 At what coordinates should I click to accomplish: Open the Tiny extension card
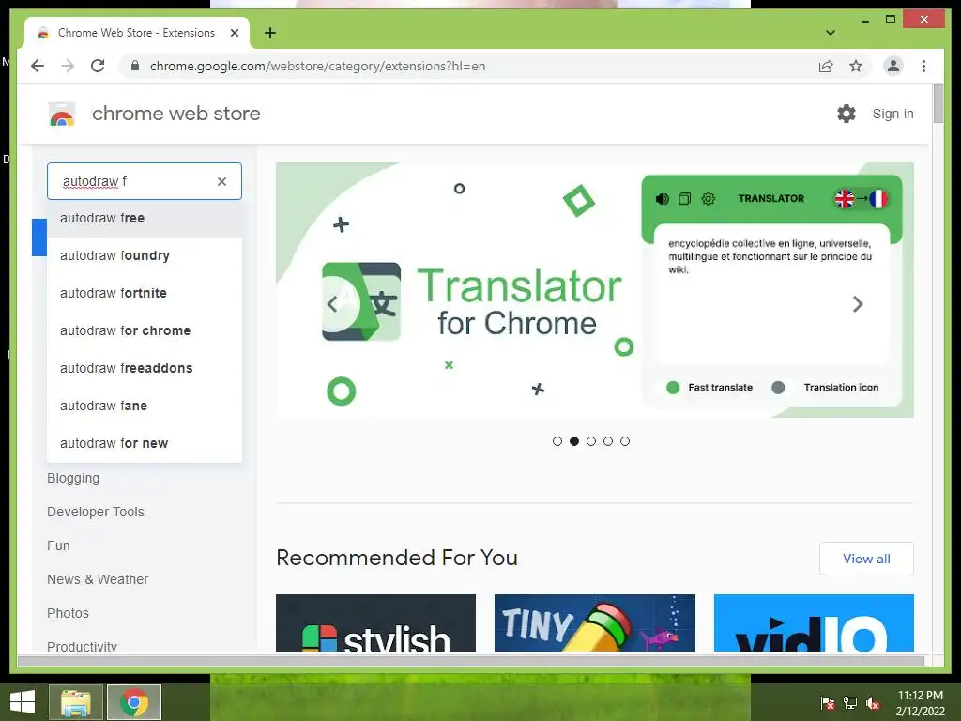(x=594, y=623)
